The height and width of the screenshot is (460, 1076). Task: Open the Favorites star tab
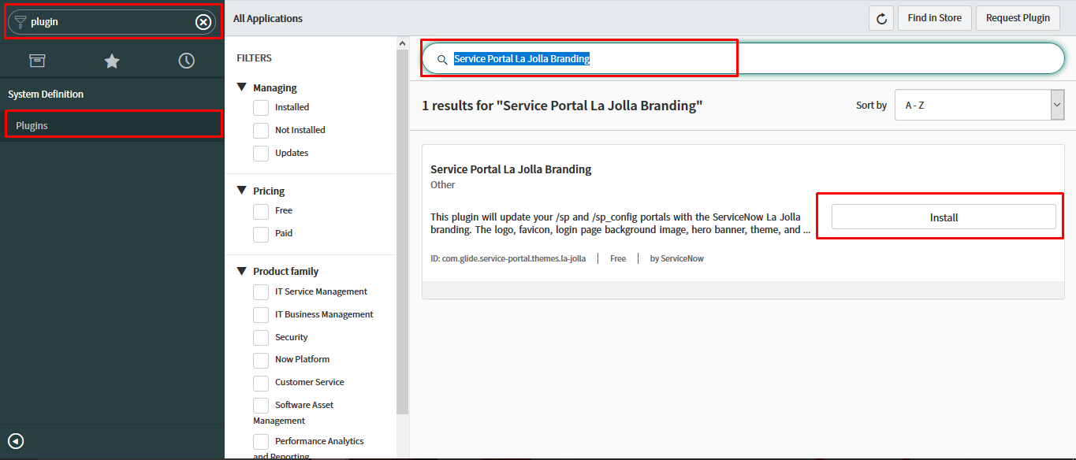click(x=112, y=61)
